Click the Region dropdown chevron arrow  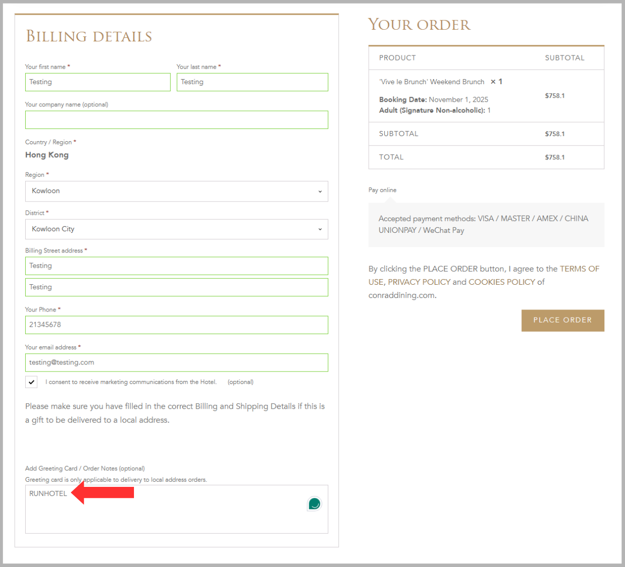tap(320, 192)
